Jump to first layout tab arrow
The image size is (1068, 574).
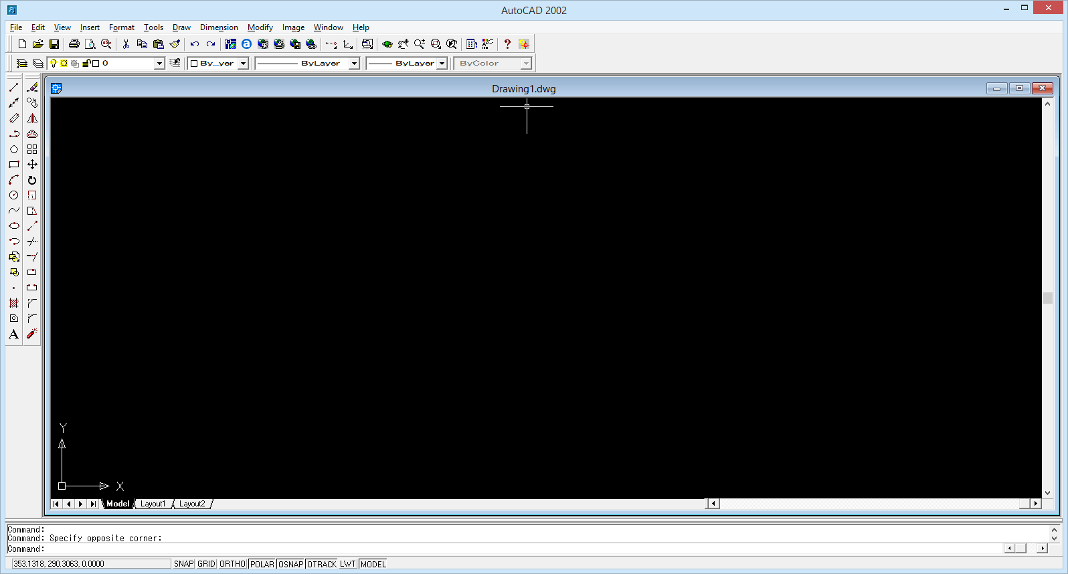click(x=56, y=504)
